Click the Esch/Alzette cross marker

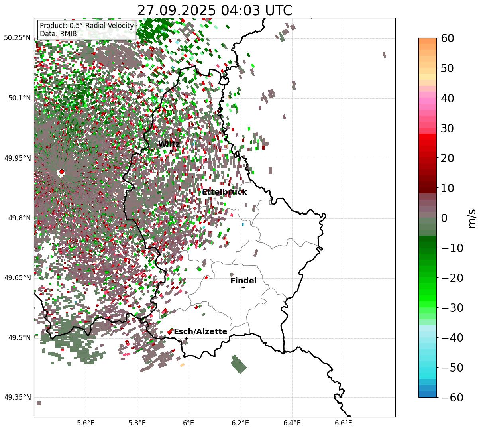[186, 338]
